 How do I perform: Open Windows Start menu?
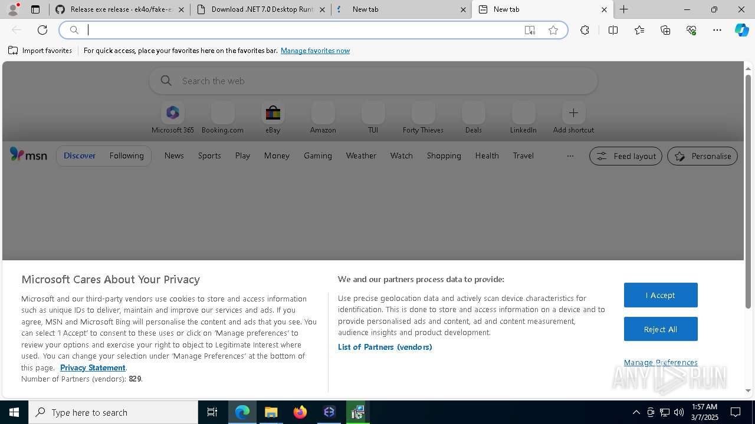tap(14, 412)
